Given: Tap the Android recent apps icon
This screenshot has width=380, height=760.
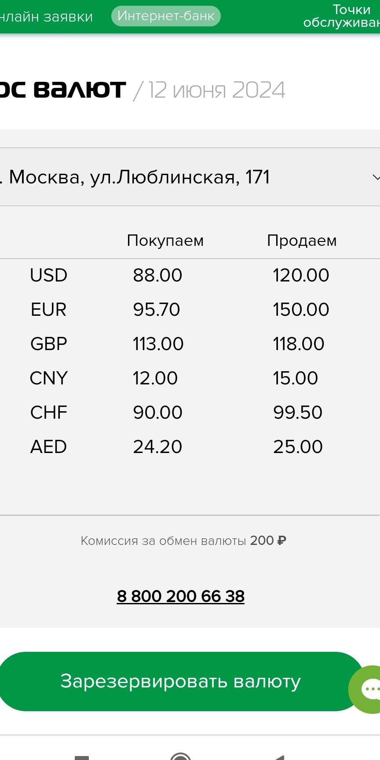Looking at the screenshot, I should [82, 758].
